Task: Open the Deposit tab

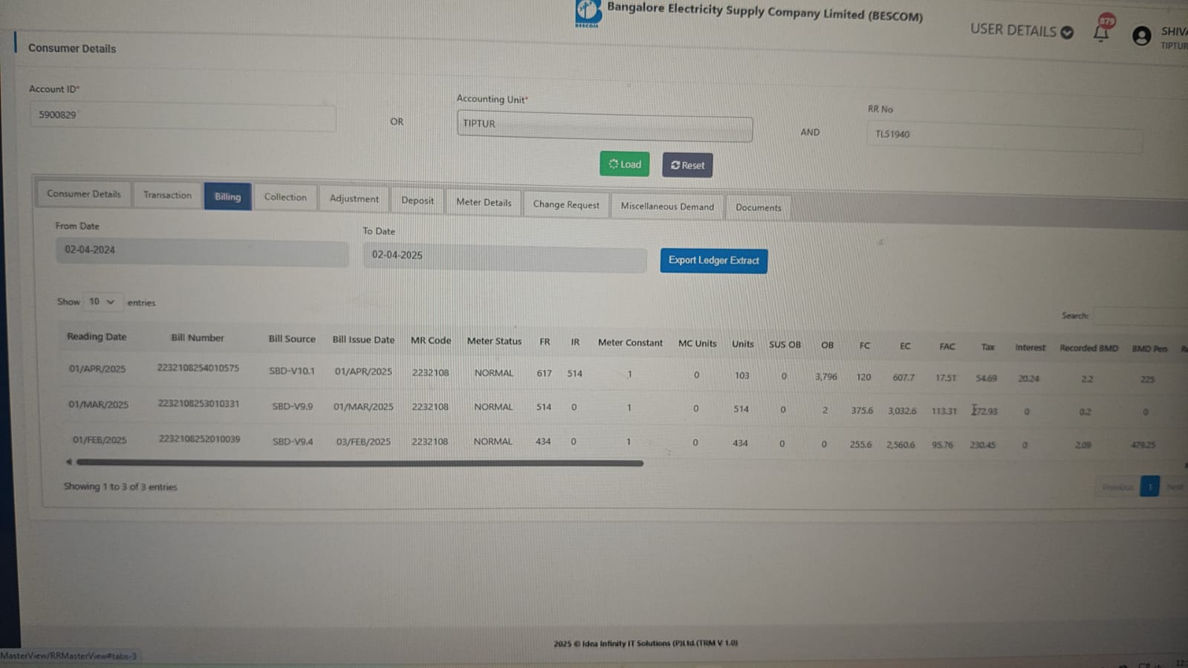Action: [418, 201]
